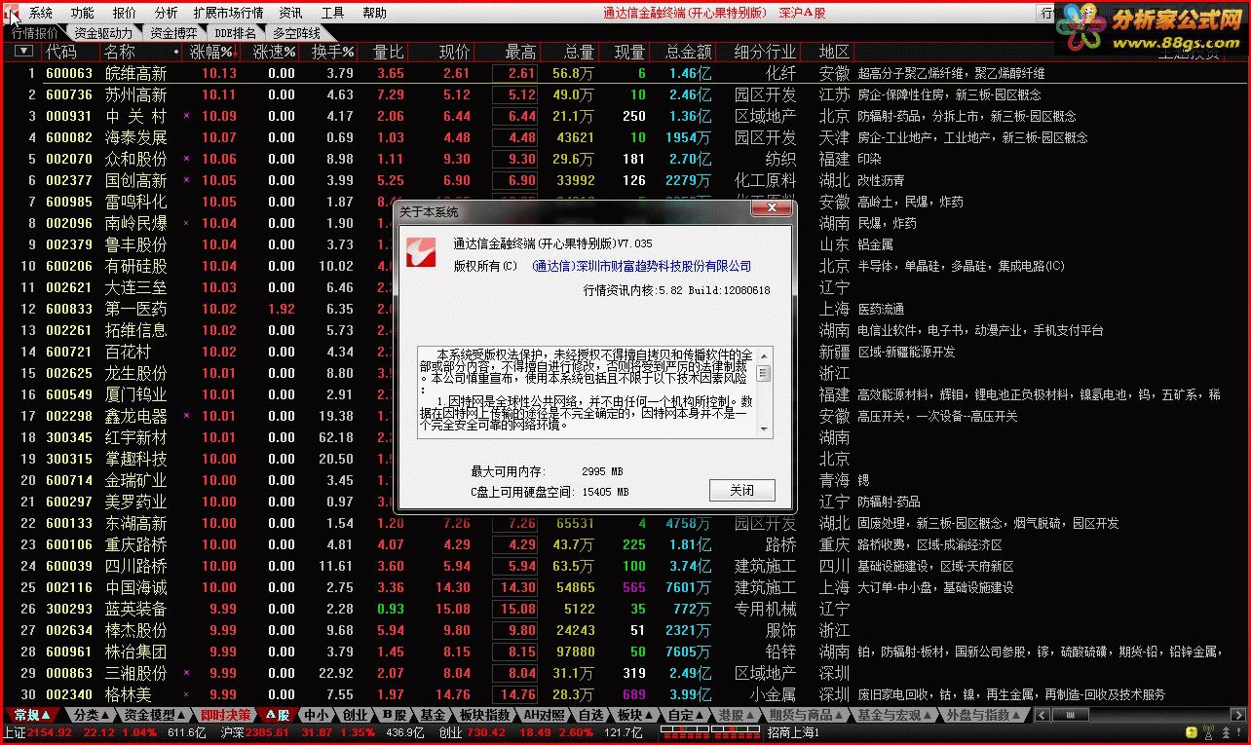Open the 分析 menu
This screenshot has width=1251, height=745.
[x=167, y=13]
